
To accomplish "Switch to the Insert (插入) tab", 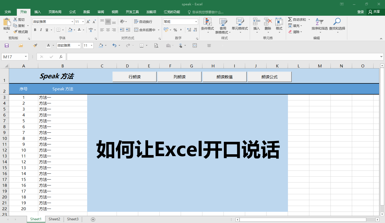I will [38, 12].
